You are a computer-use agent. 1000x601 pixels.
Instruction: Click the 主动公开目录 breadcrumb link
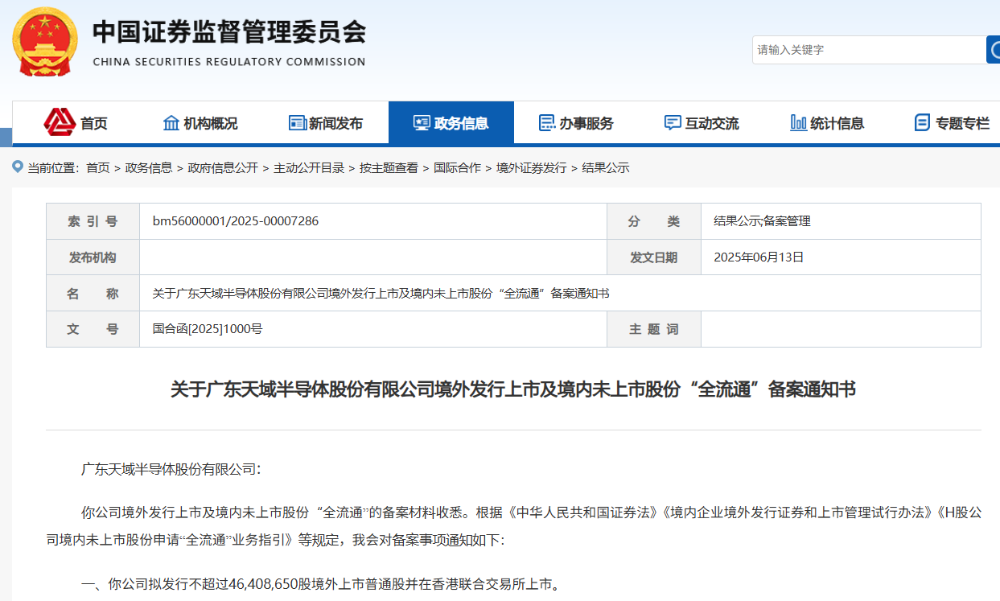(x=309, y=168)
